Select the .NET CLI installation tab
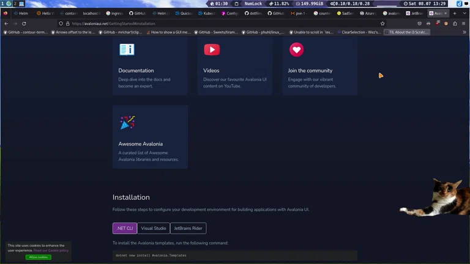The width and height of the screenshot is (470, 264). tap(125, 228)
